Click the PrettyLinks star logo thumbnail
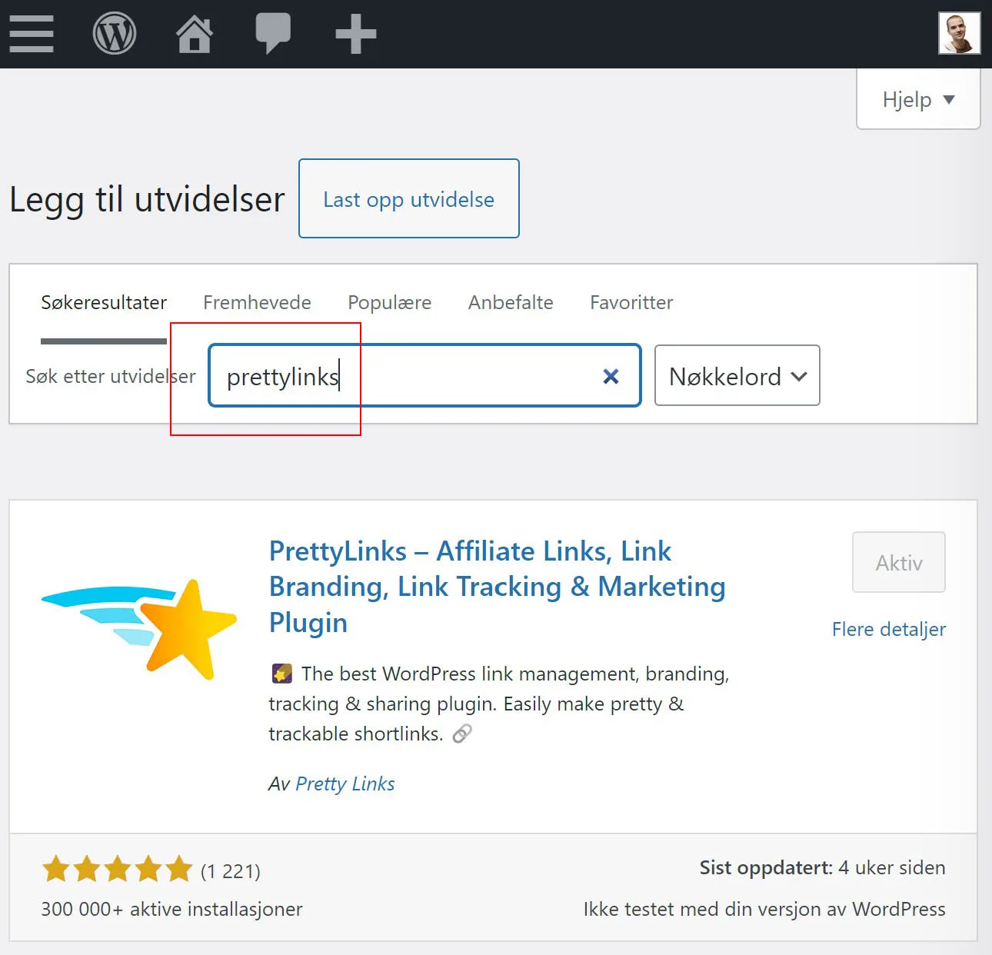The image size is (992, 955). [138, 629]
